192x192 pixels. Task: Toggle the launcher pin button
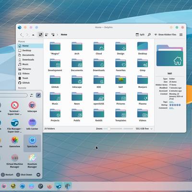(x=38, y=96)
